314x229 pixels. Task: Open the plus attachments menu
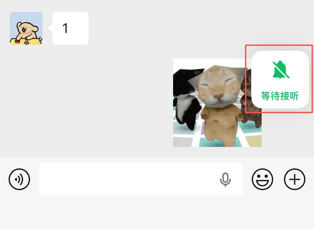pos(295,179)
